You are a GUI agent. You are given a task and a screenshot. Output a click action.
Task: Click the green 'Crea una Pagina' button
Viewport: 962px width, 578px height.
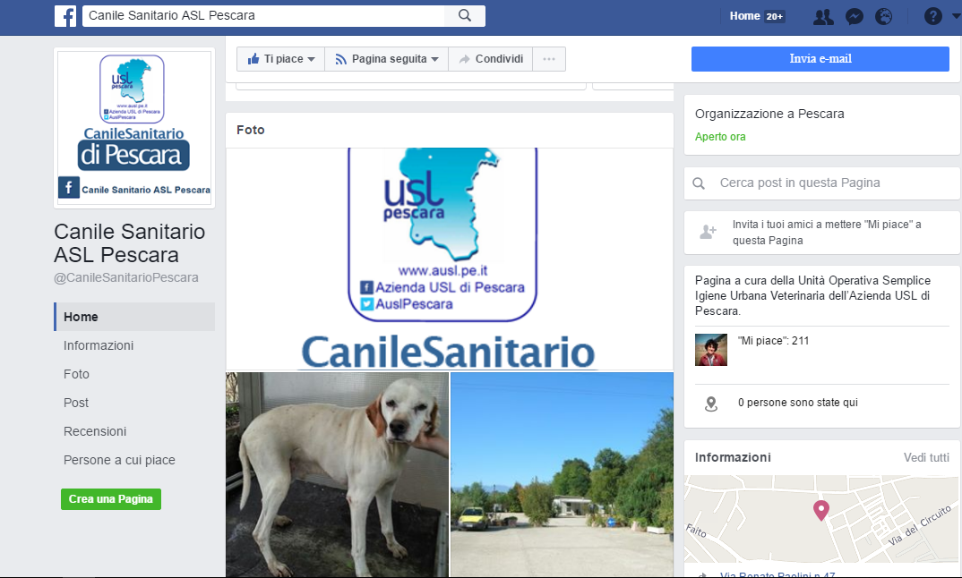(111, 499)
